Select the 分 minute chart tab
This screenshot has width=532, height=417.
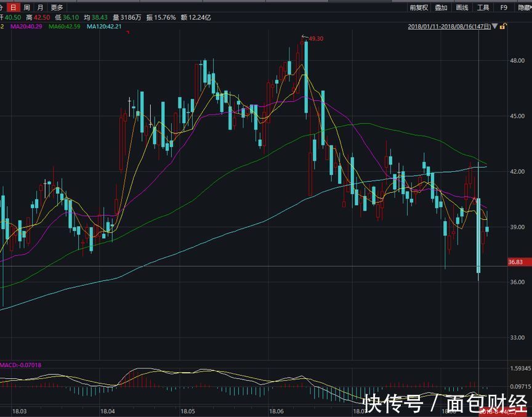(2, 7)
